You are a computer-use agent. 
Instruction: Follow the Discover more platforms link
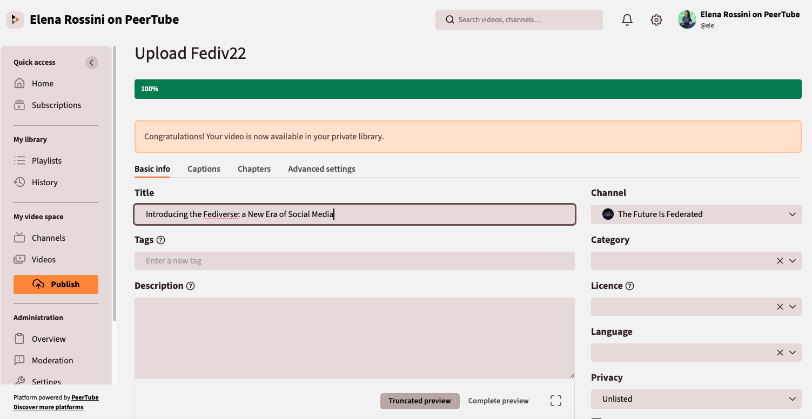point(49,407)
